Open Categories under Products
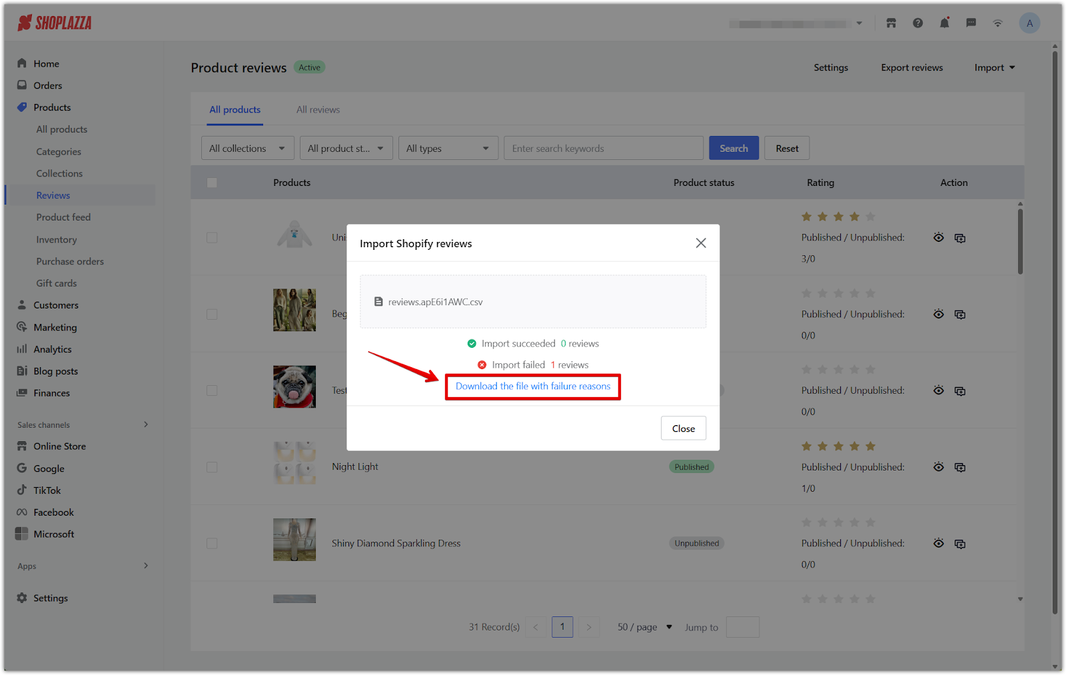 click(59, 152)
